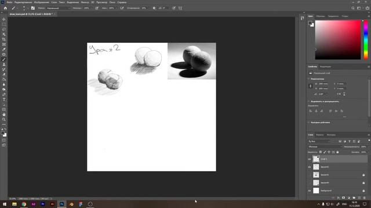371x208 pixels.
Task: Select the Hand tool
Action: [x=4, y=114]
